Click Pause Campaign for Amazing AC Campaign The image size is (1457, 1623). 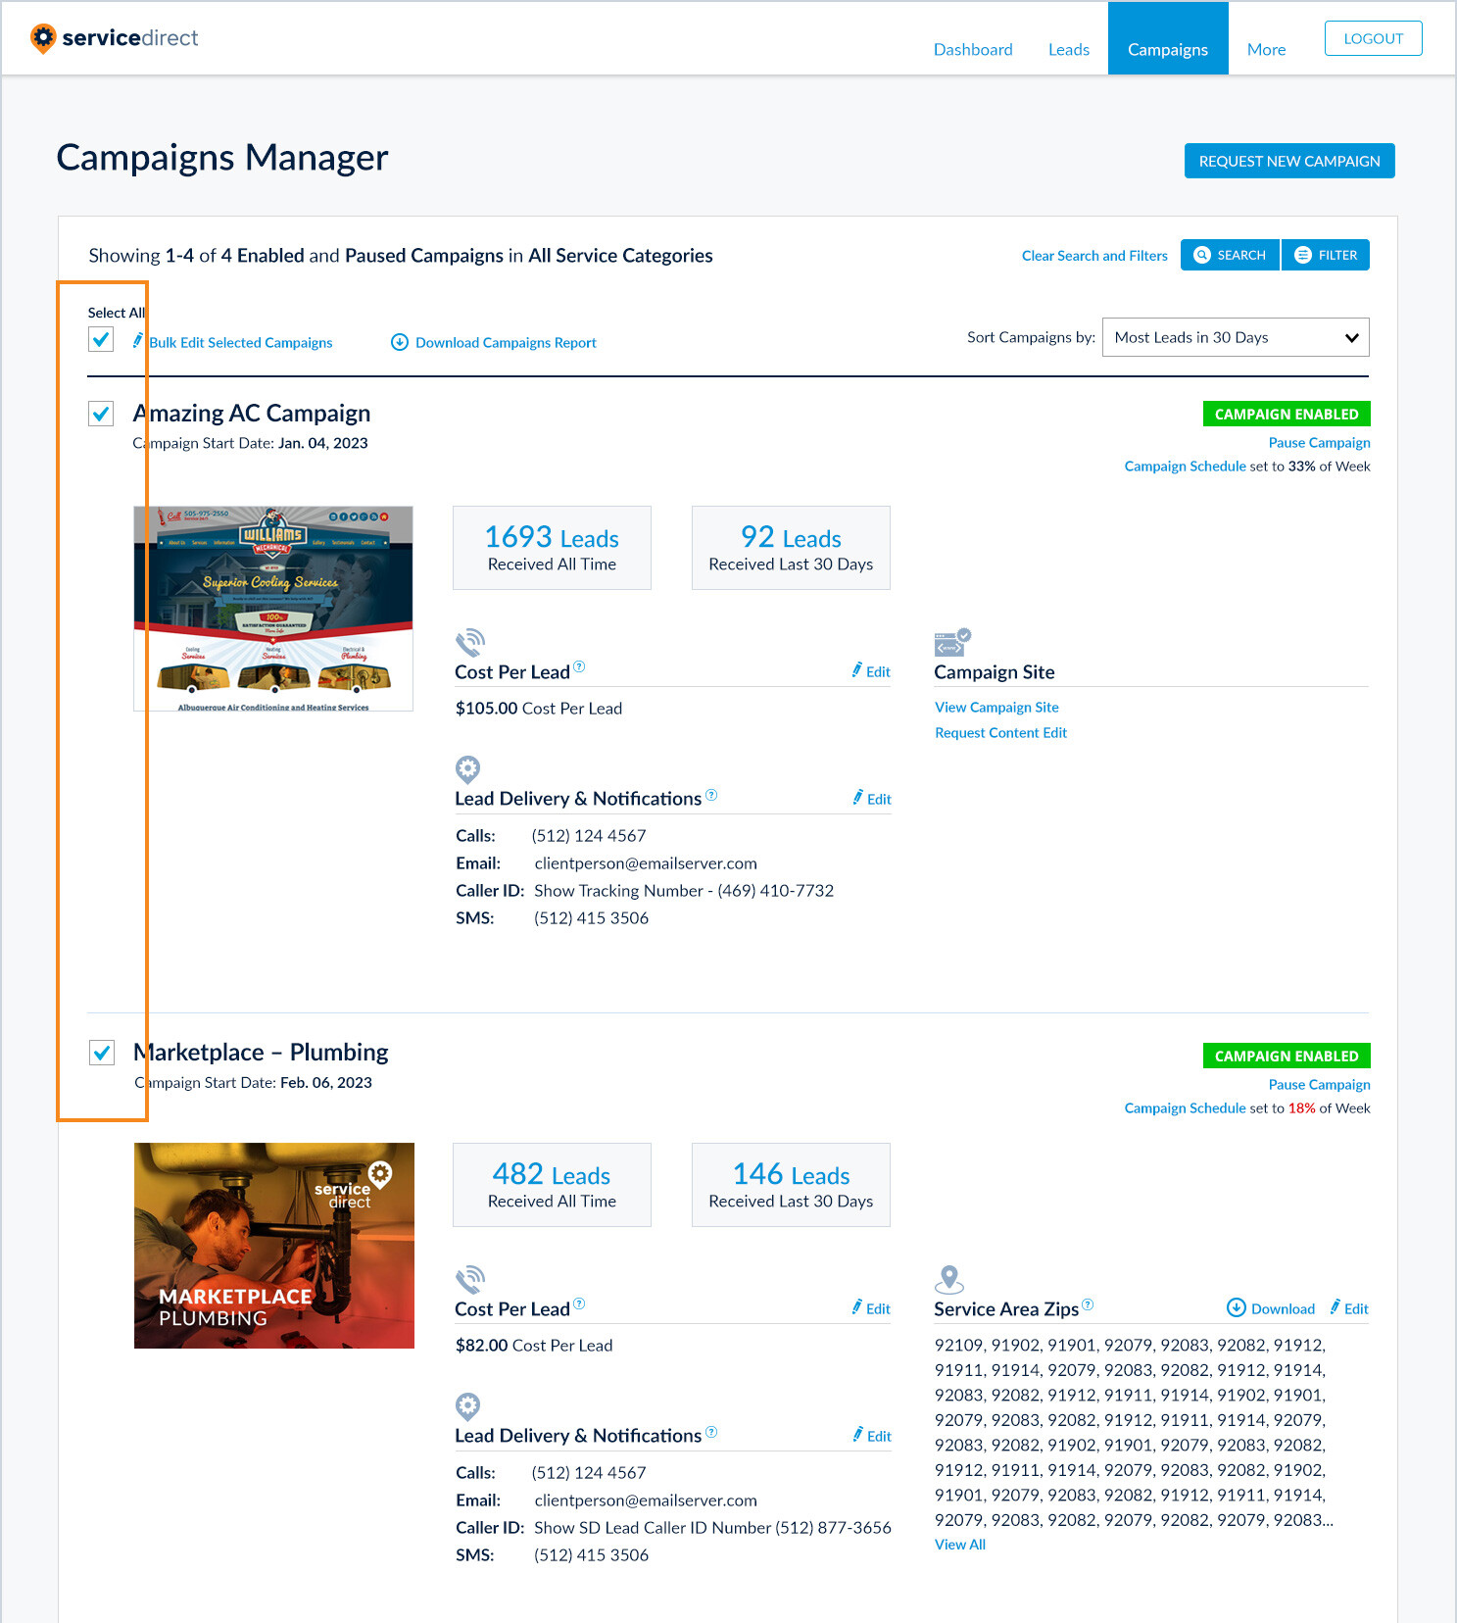tap(1319, 442)
